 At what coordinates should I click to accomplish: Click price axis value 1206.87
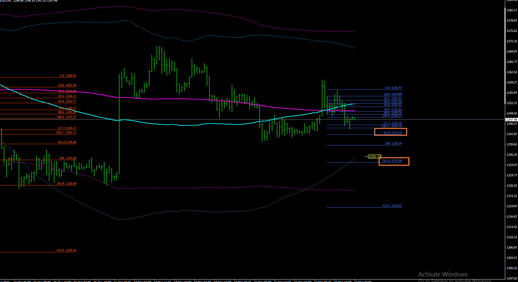pyautogui.click(x=512, y=248)
